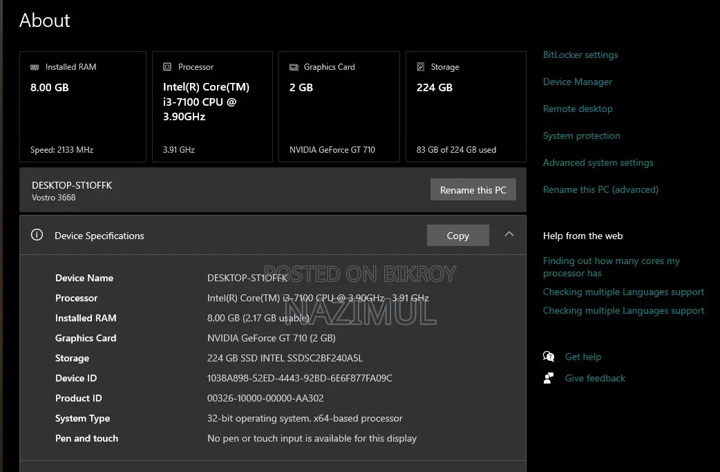The image size is (720, 472).
Task: Click the Installed RAM memory icon
Action: tap(35, 67)
